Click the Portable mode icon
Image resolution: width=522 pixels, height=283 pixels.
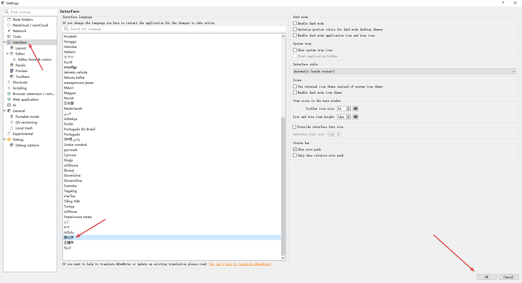pyautogui.click(x=12, y=116)
